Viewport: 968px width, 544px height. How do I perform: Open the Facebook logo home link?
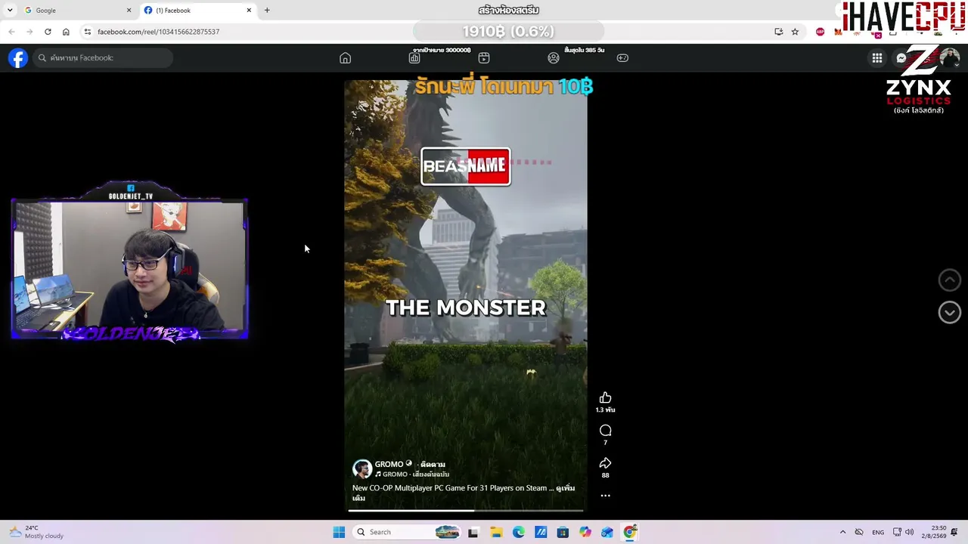point(18,58)
